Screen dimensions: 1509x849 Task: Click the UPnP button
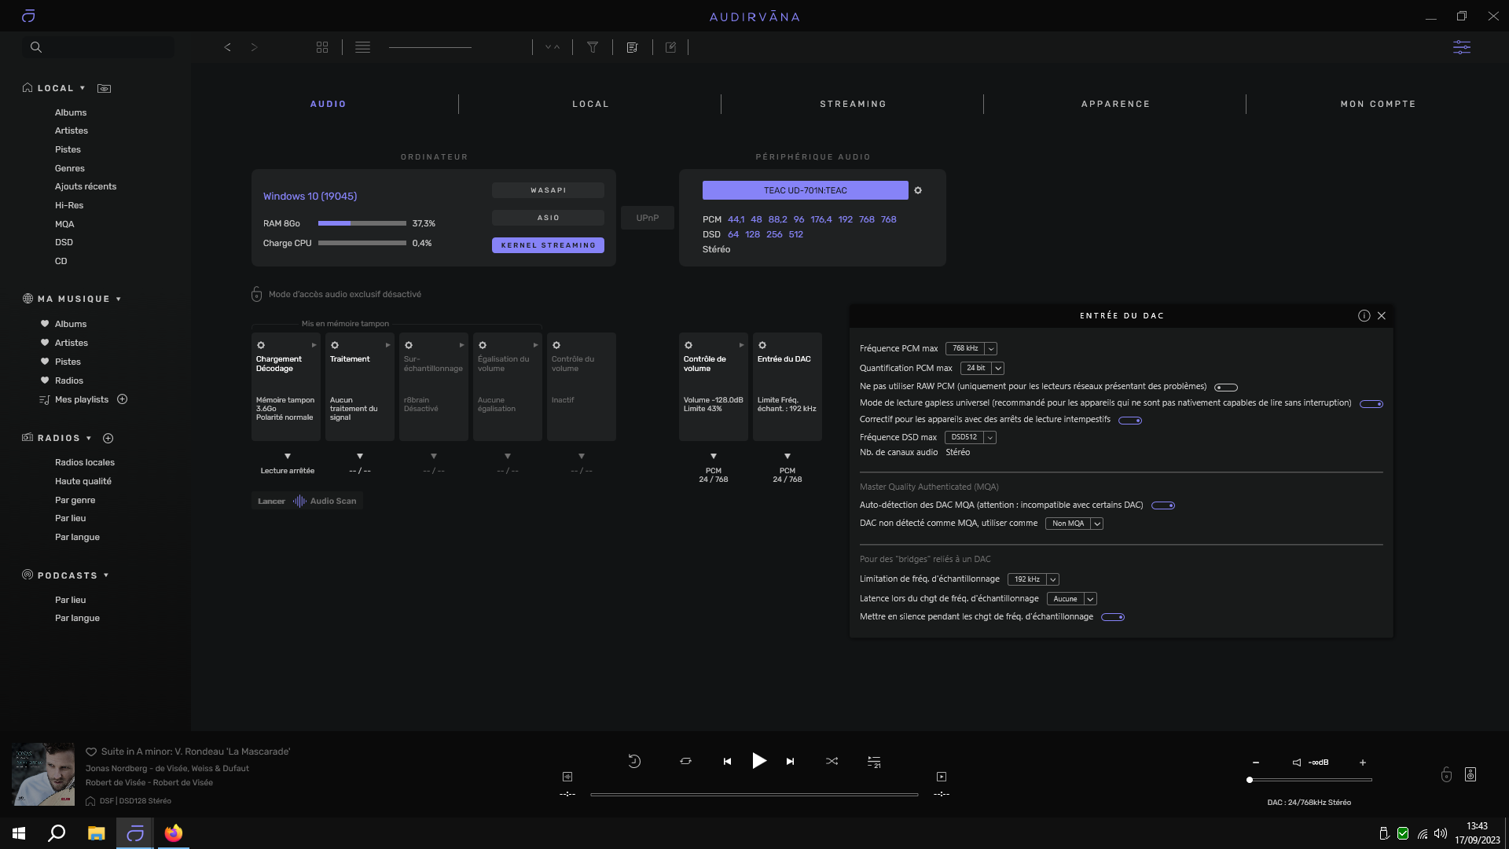click(648, 218)
